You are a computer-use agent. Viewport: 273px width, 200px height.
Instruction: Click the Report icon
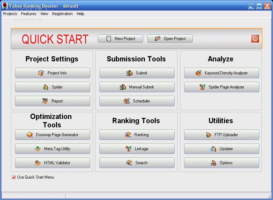pos(45,101)
